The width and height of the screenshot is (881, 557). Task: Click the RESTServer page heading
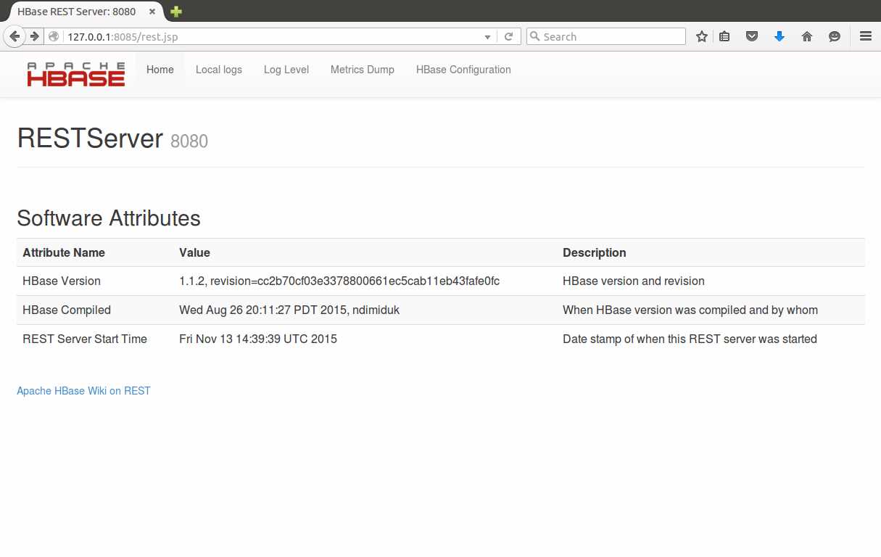pos(90,138)
